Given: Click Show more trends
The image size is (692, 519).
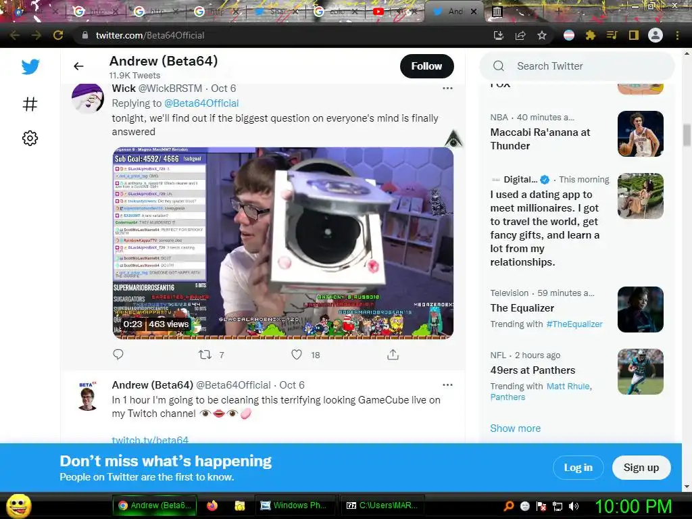Looking at the screenshot, I should (x=515, y=428).
